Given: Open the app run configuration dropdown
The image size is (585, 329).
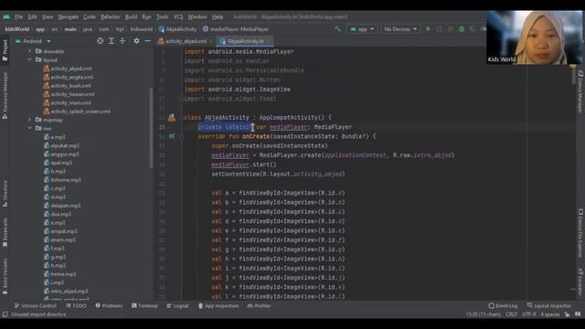Looking at the screenshot, I should [x=362, y=28].
